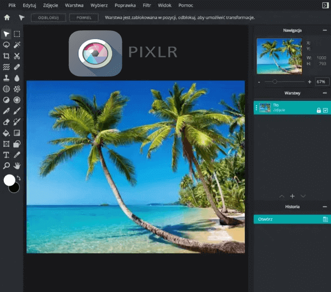Screen dimensions: 331x292
Task: Move layer down with the down chevron
Action: [x=303, y=196]
